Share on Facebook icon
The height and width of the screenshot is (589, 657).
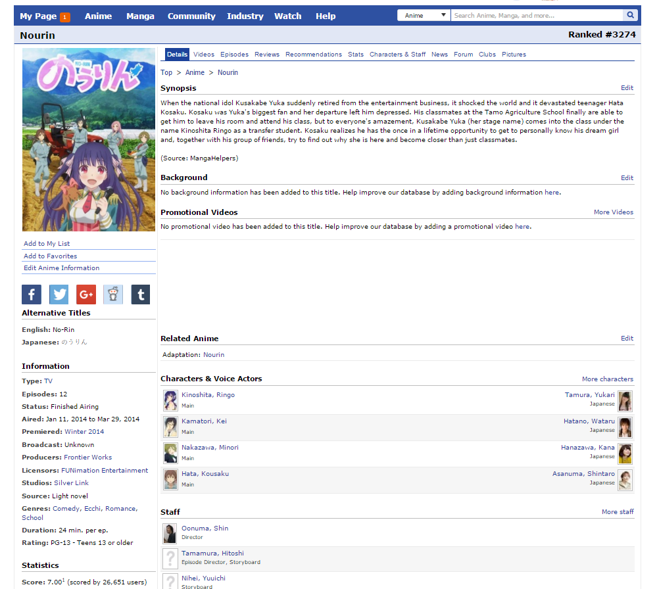[x=32, y=294]
